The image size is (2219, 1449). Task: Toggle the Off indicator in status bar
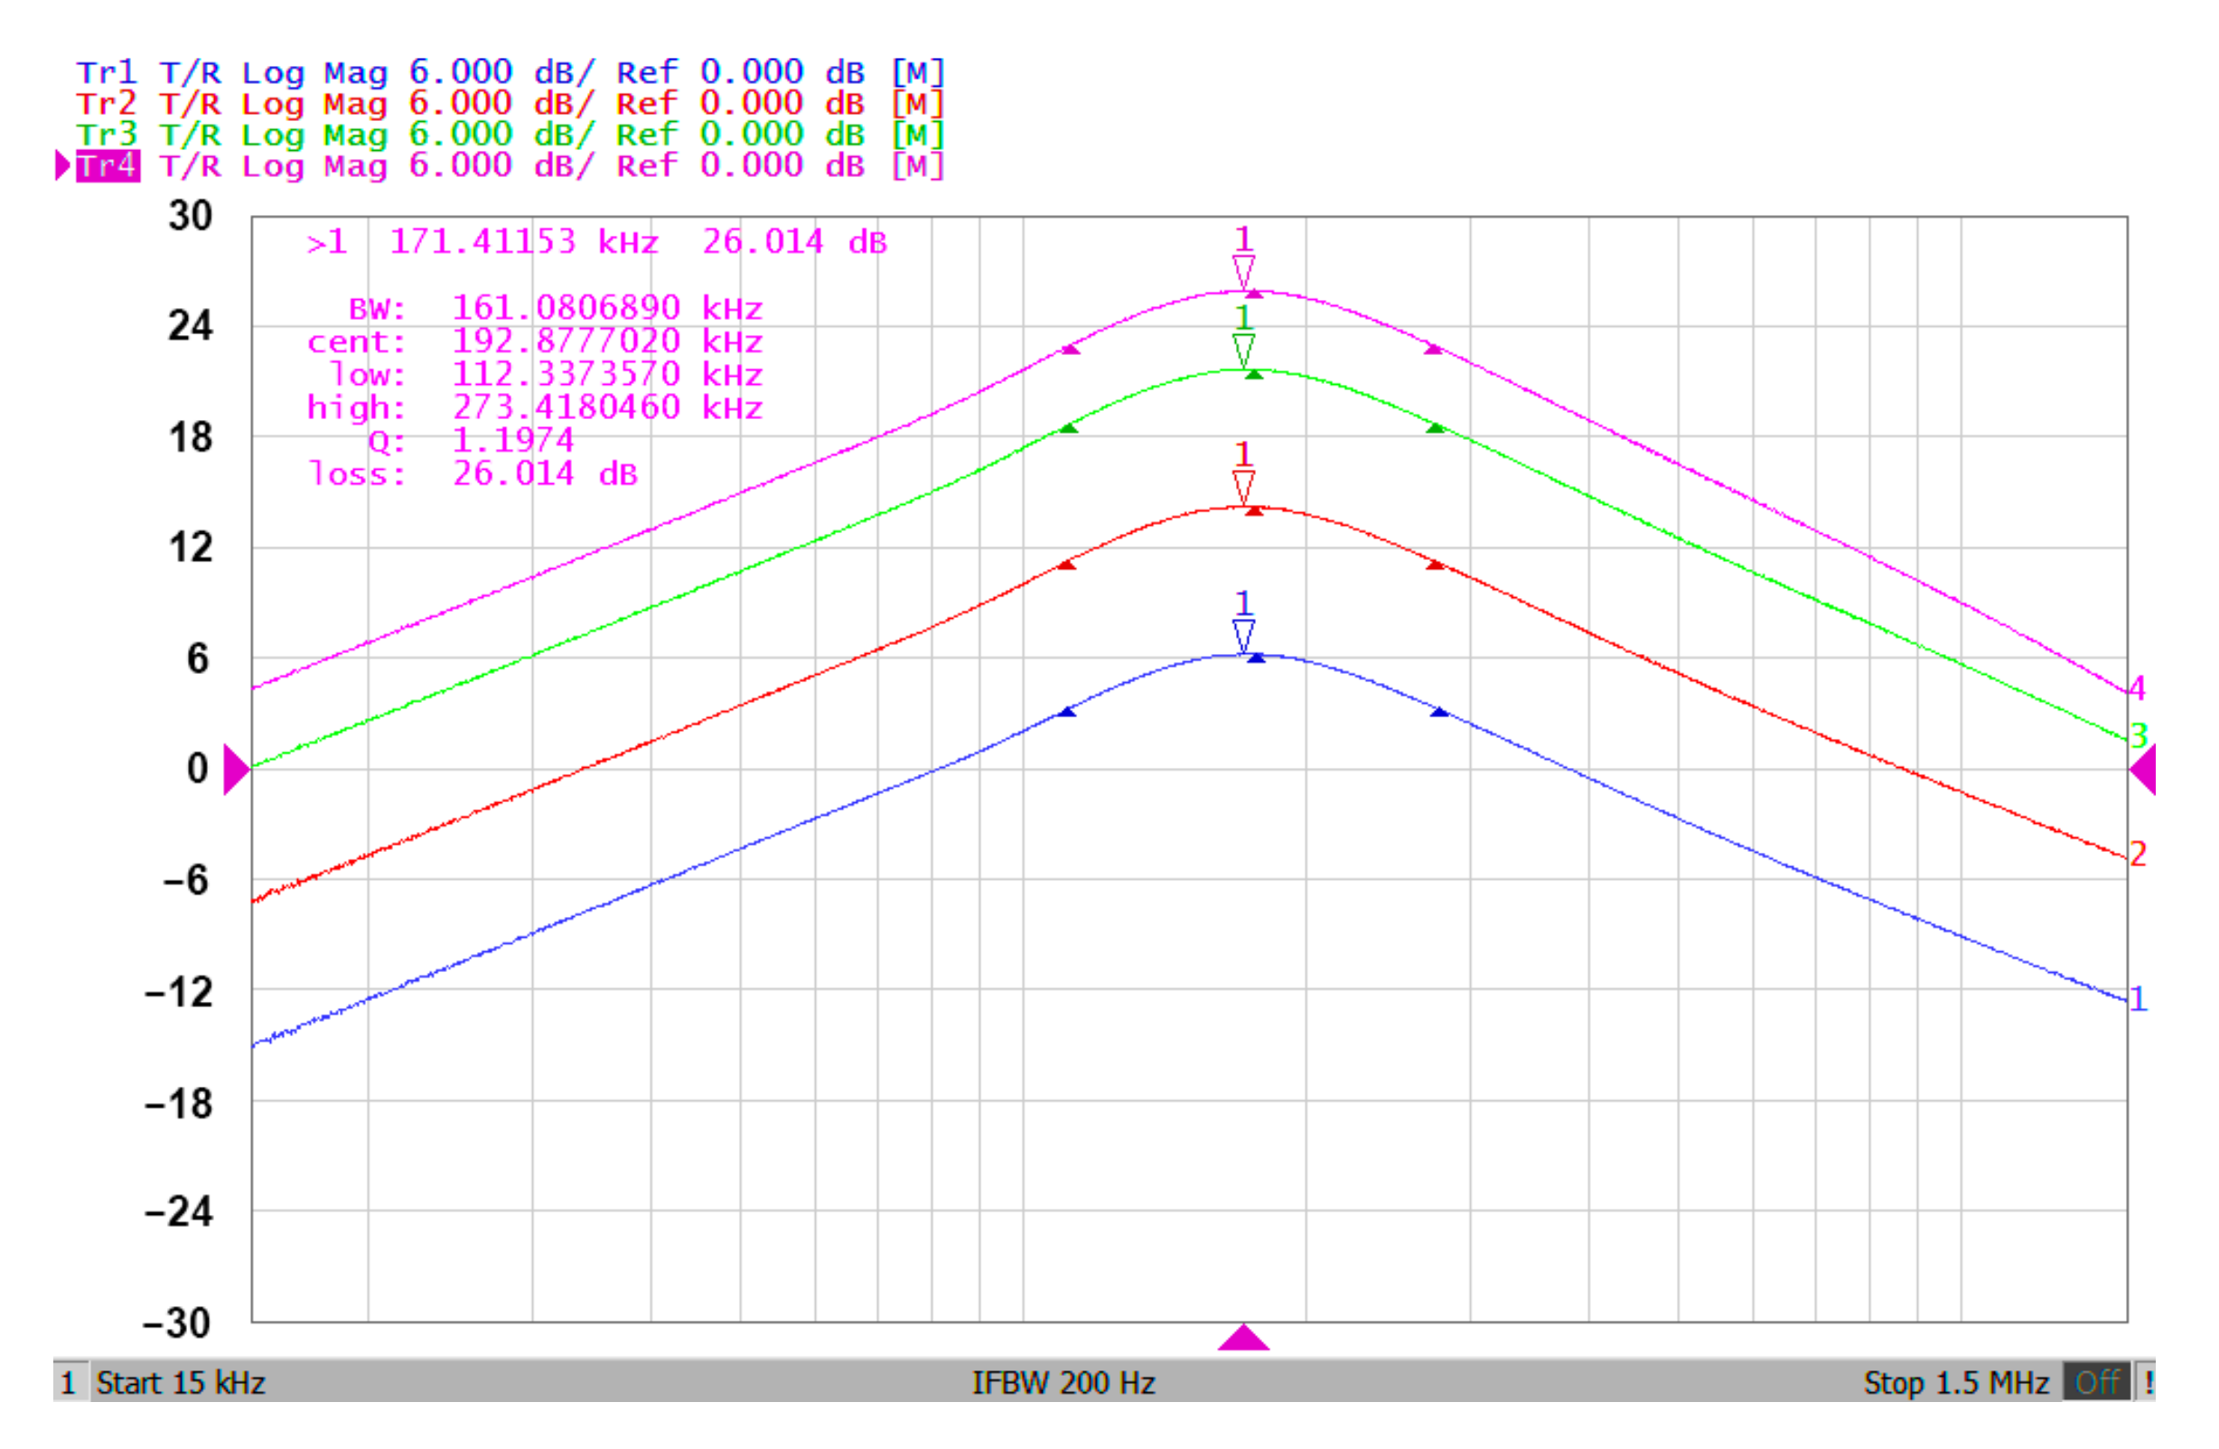(2097, 1381)
